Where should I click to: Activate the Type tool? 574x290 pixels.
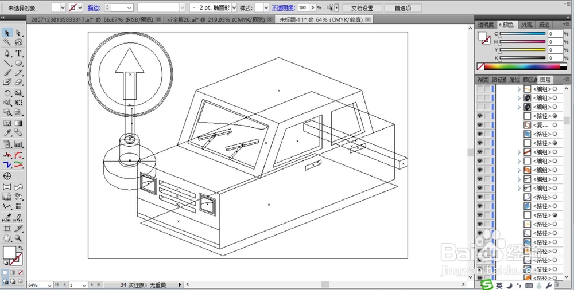click(19, 54)
